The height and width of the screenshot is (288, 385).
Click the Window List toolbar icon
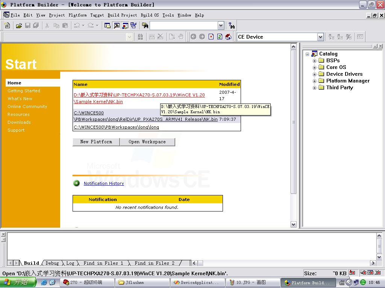(133, 25)
